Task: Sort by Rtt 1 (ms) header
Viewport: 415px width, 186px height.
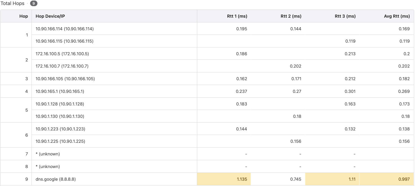Action: pos(237,16)
